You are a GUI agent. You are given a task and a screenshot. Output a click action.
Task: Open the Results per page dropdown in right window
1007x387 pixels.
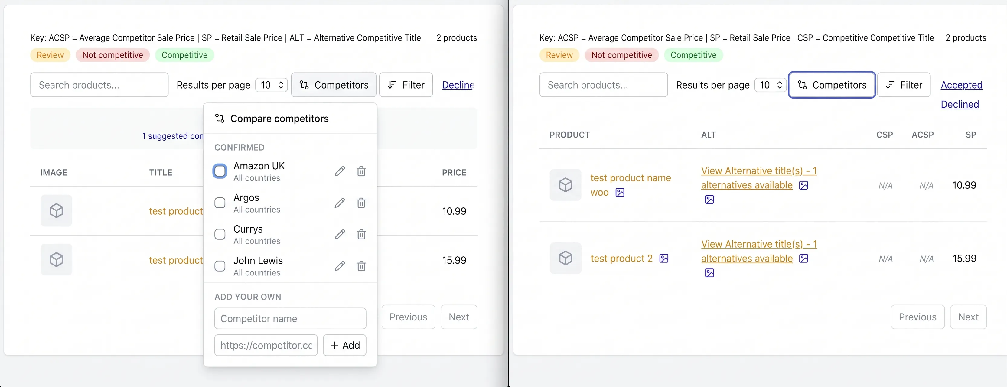click(771, 85)
